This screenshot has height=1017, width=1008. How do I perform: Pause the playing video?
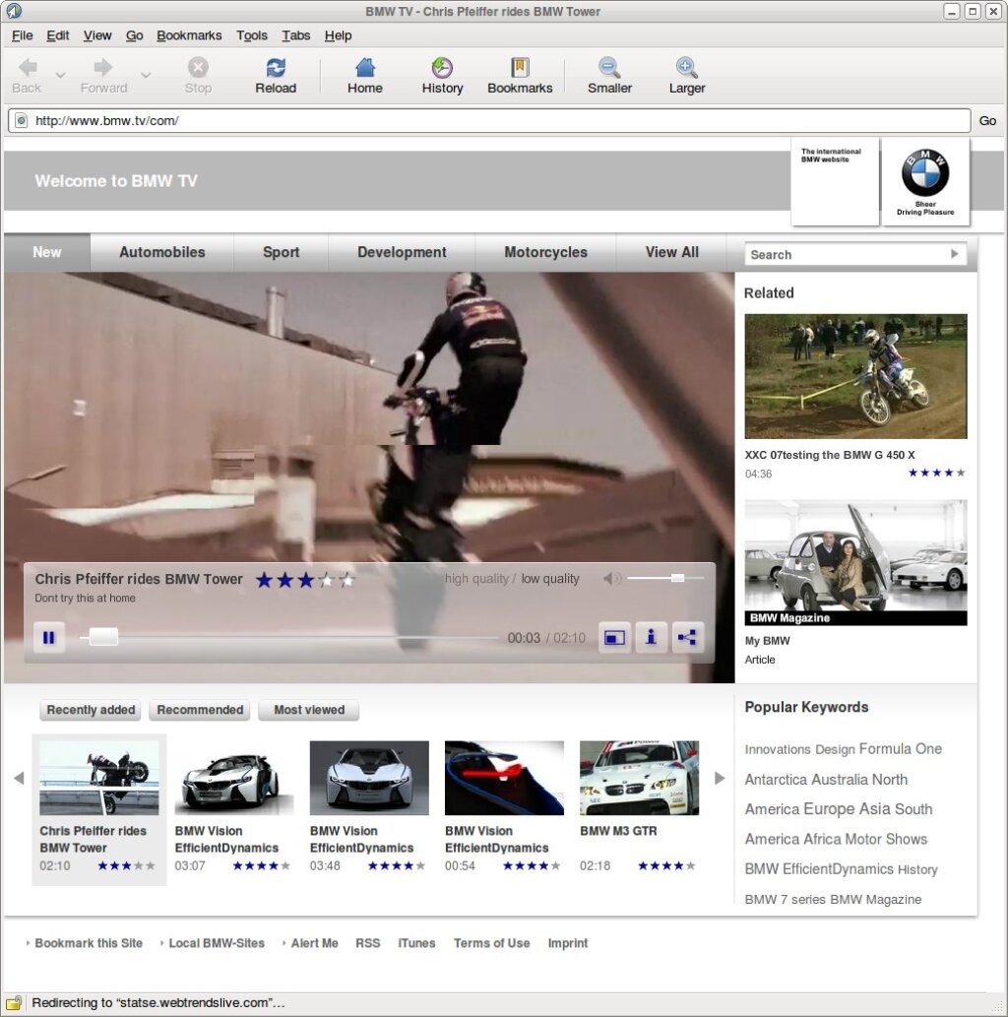click(x=48, y=637)
